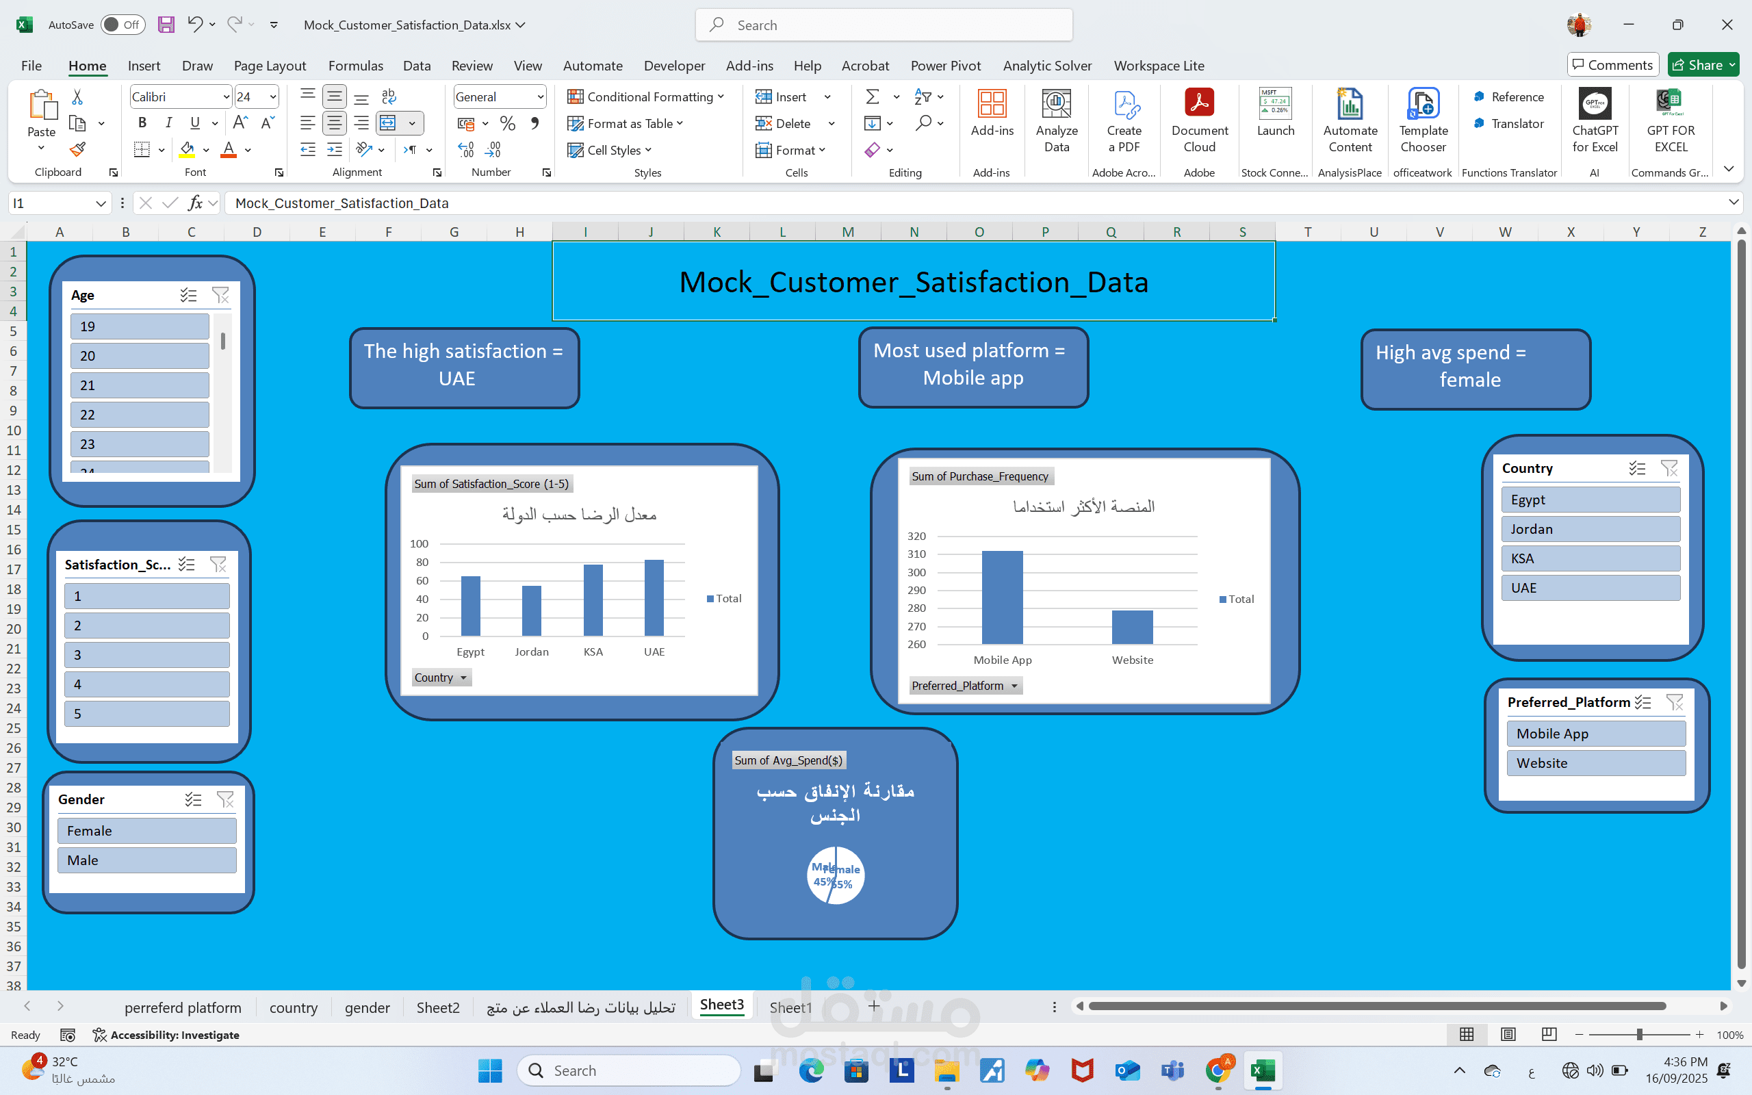Viewport: 1752px width, 1095px height.
Task: Click the Page Layout view icon
Action: pyautogui.click(x=1508, y=1034)
